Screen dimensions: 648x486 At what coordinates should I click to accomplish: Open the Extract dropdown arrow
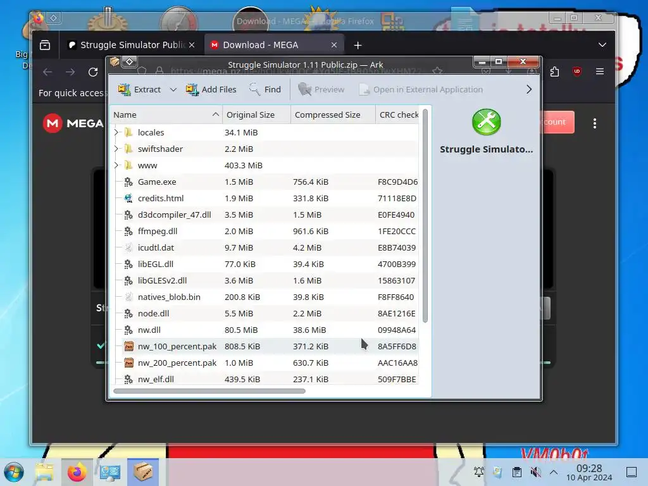point(173,89)
